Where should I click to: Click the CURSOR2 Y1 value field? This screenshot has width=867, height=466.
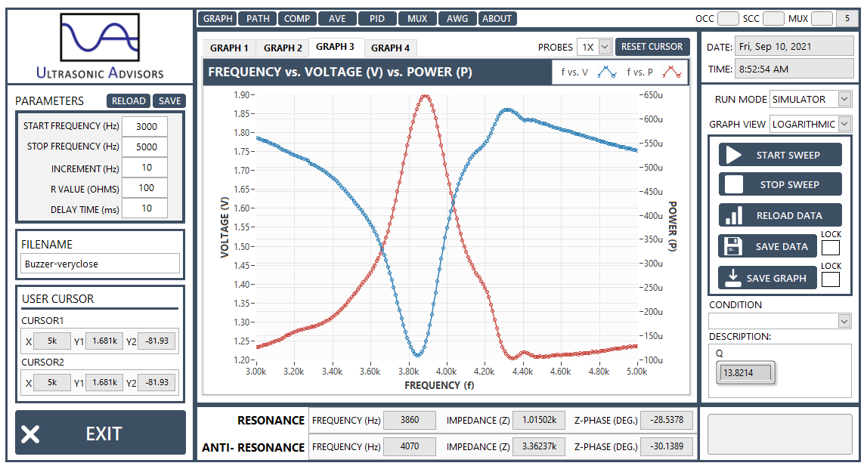[x=104, y=382]
